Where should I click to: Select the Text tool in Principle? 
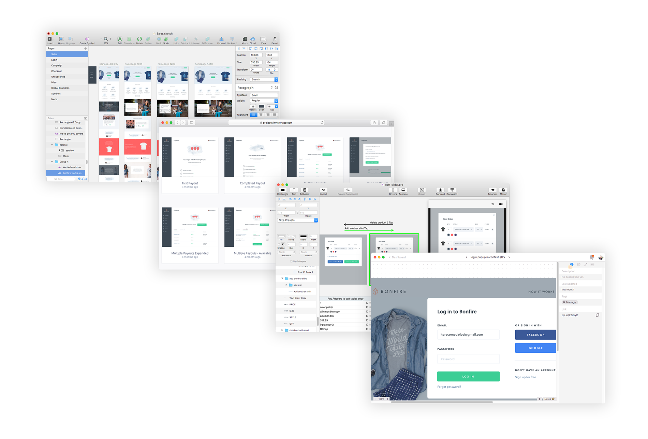coord(294,190)
